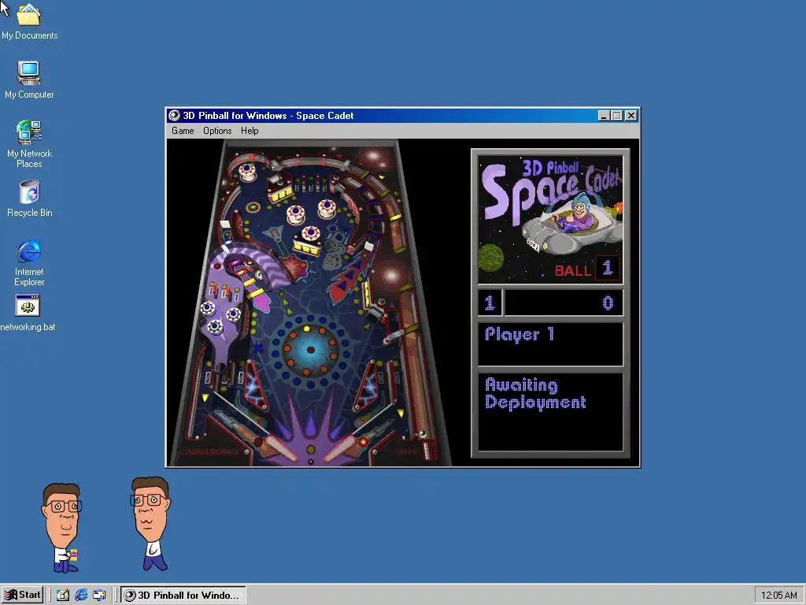Click the 12:05 AM taskbar clock

(778, 596)
